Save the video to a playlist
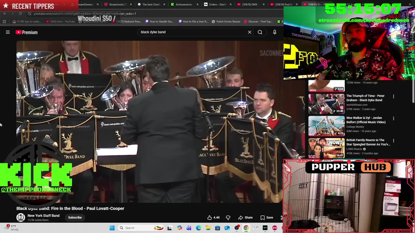Viewport: 415px width, 233px height. [x=267, y=217]
